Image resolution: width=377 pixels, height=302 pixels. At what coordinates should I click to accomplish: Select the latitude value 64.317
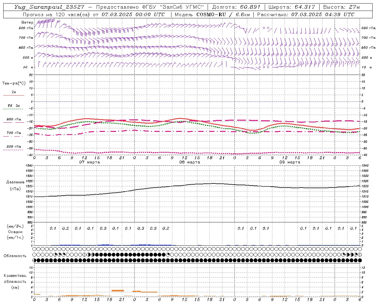tap(304, 7)
